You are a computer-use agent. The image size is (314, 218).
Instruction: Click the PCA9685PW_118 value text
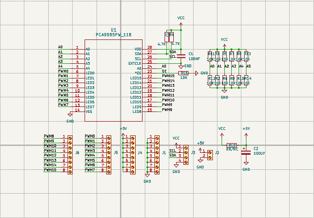coord(114,35)
